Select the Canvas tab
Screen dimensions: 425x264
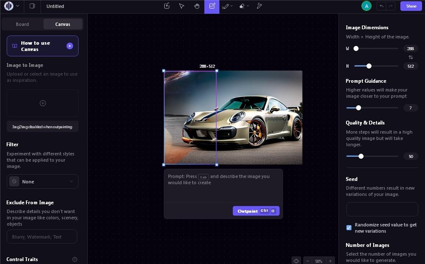tap(63, 24)
